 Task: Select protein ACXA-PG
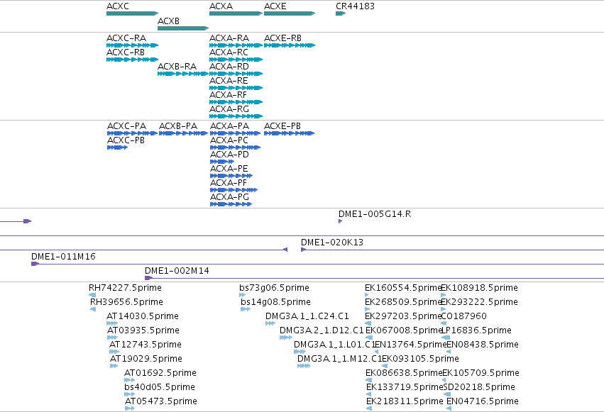(x=231, y=205)
